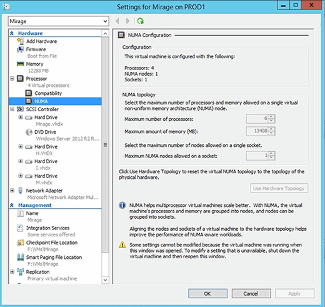Expand the Replication tree node
325x307 pixels.
[x=12, y=272]
